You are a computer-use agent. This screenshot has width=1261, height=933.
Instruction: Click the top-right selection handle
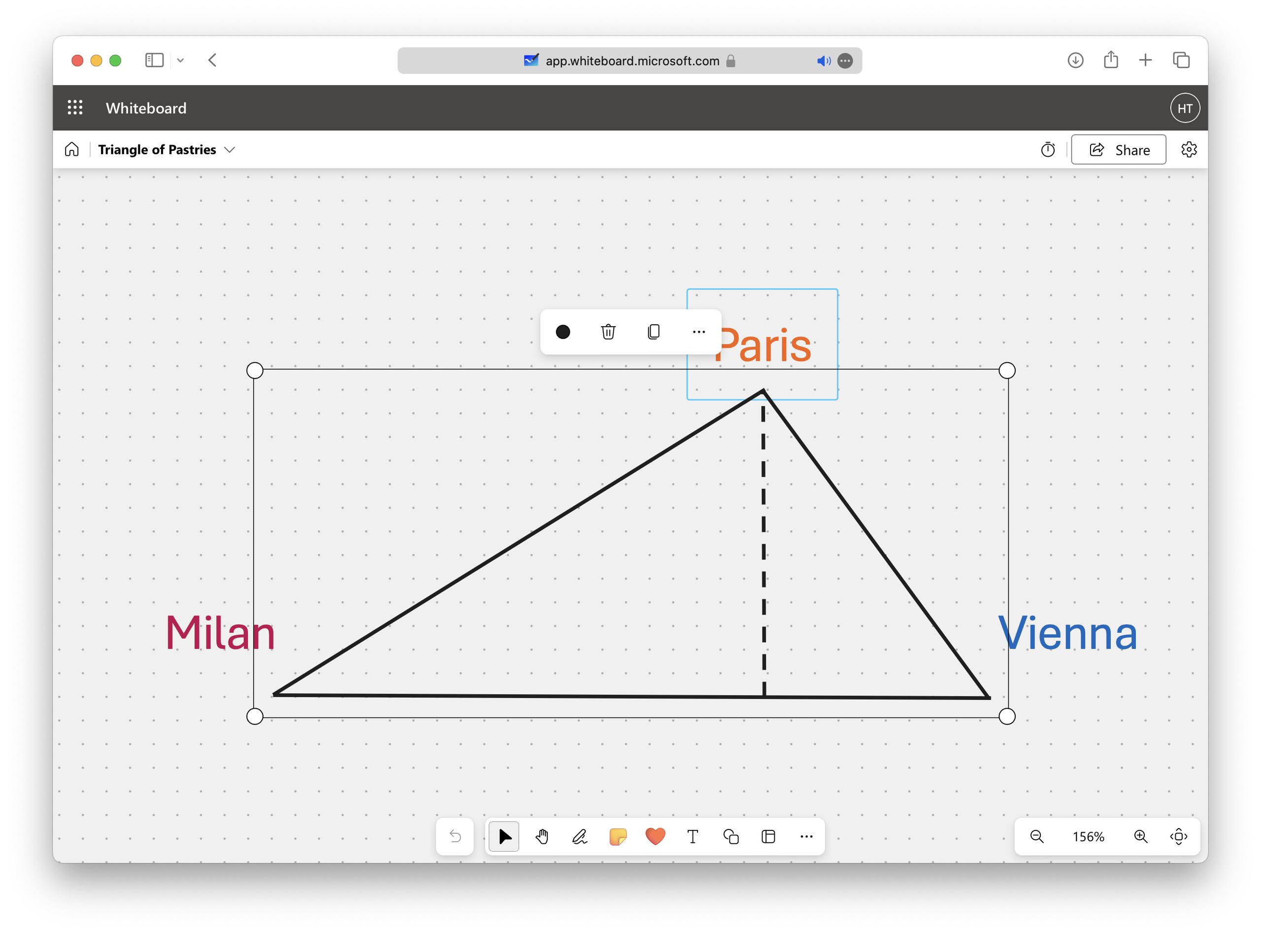[x=1006, y=371]
